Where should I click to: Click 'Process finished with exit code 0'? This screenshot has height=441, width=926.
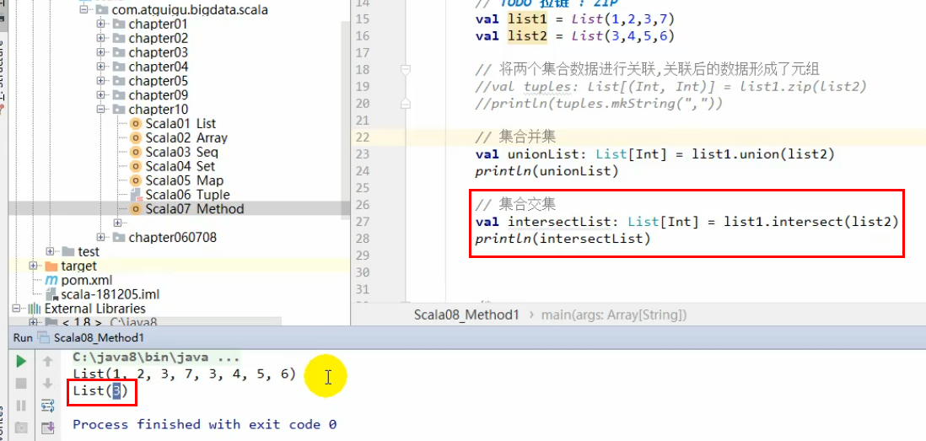pos(205,424)
